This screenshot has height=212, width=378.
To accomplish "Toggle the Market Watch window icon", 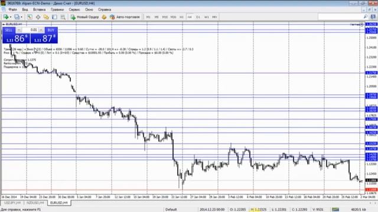I will tap(30, 17).
